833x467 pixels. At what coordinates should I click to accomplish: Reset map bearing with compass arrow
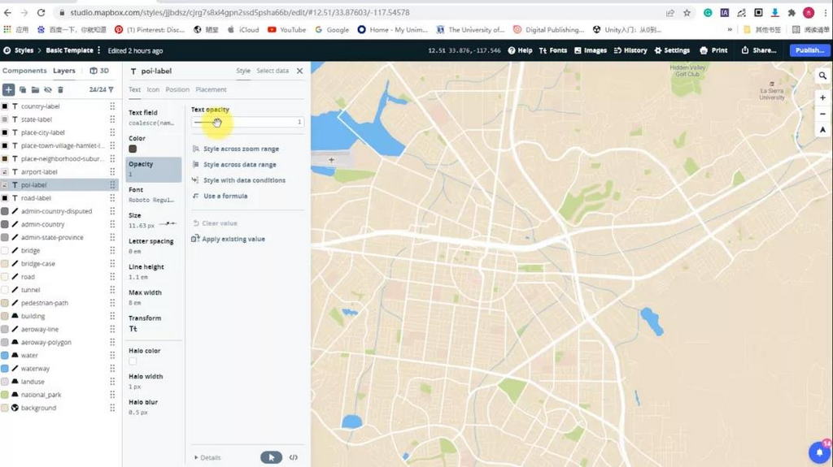click(x=822, y=130)
